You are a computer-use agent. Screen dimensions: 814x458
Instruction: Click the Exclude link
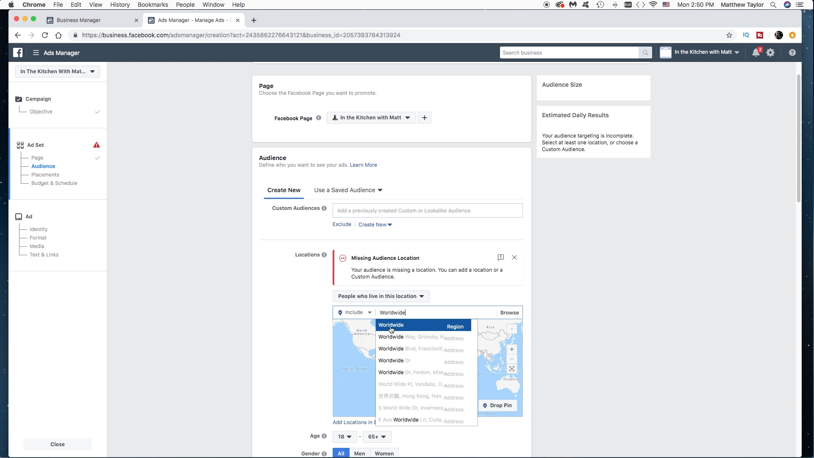click(342, 224)
